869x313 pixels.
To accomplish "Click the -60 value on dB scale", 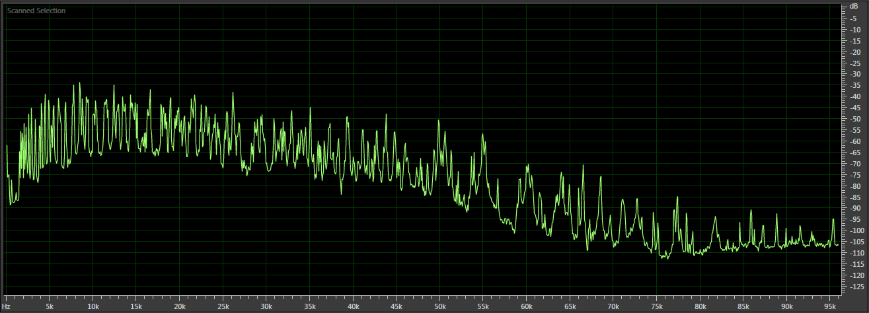I will tap(854, 141).
